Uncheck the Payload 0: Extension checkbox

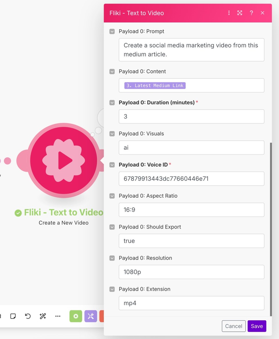(x=112, y=289)
